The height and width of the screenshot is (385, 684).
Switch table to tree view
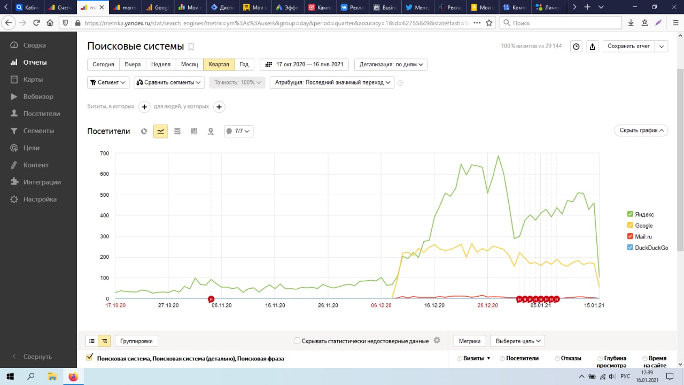(x=104, y=341)
